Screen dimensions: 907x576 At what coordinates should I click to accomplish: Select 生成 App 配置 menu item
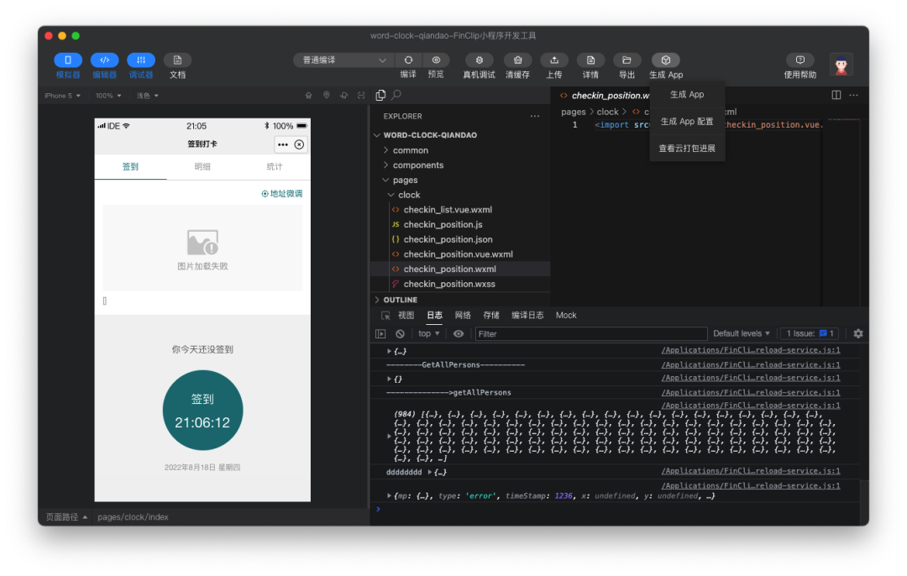click(x=686, y=122)
